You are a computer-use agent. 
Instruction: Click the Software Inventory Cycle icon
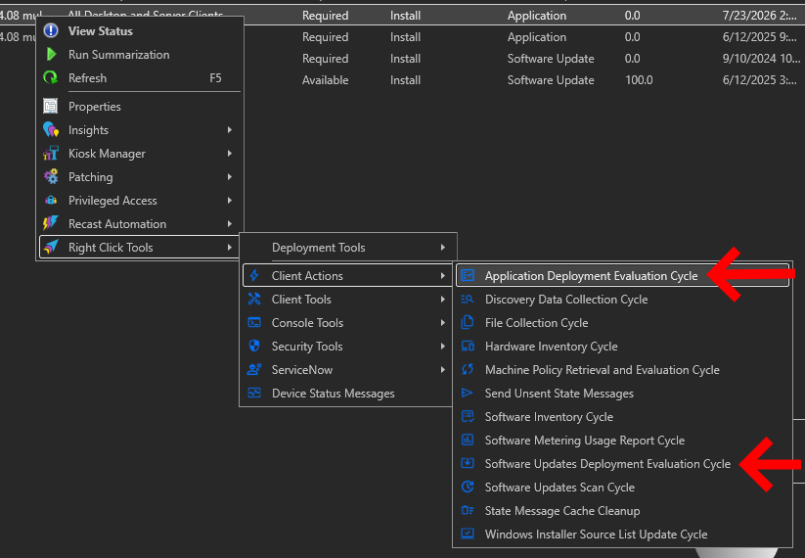468,416
